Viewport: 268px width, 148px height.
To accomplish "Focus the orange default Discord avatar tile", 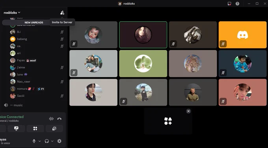I will click(x=242, y=35).
